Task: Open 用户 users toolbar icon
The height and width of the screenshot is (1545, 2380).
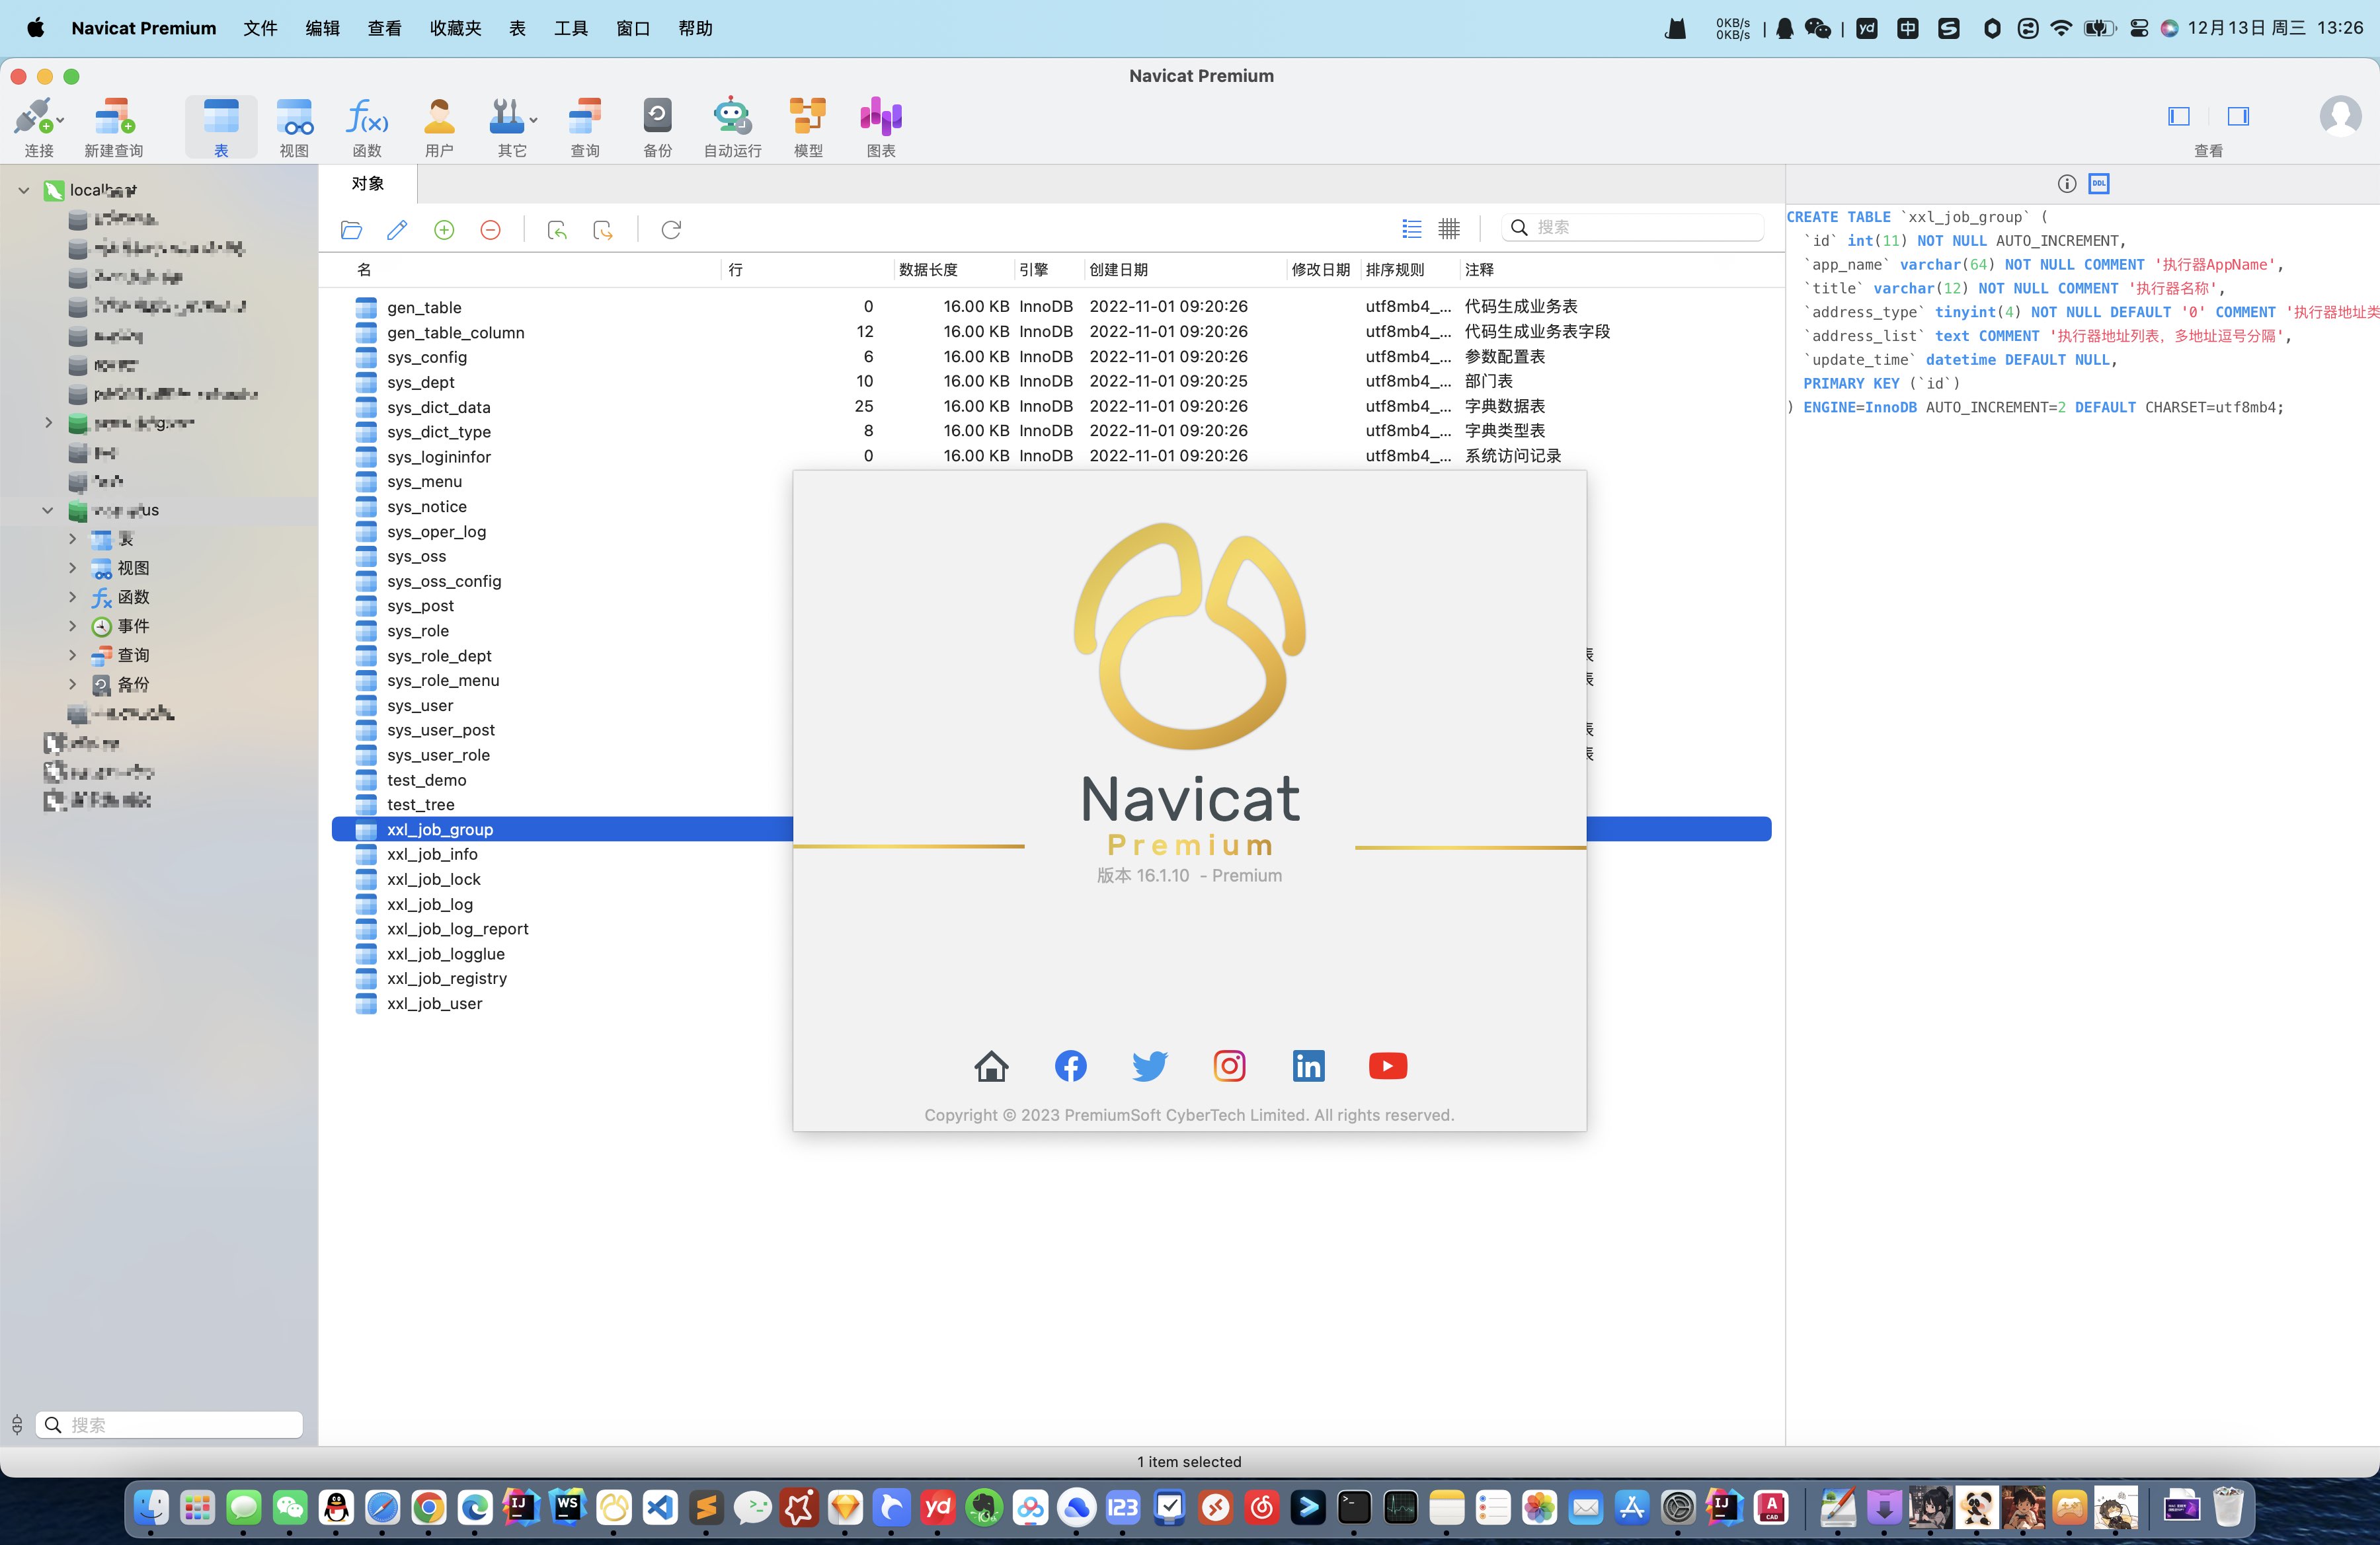Action: coord(439,117)
